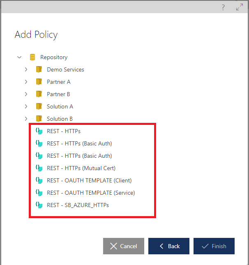Viewport: 249px width, 265px height.
Task: Click the REST - HTTPs policy icon
Action: point(39,131)
